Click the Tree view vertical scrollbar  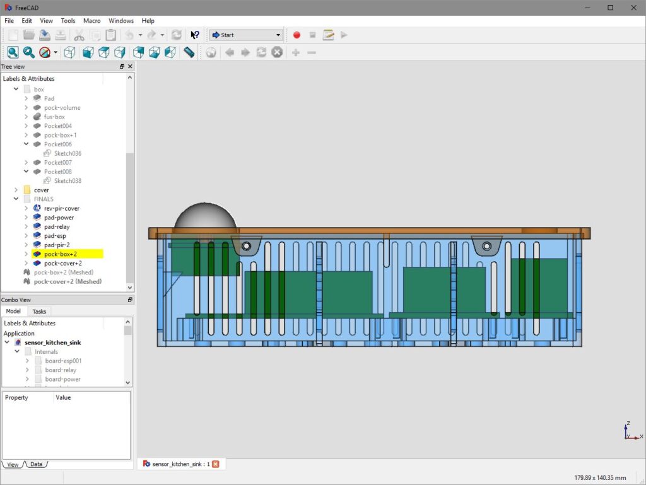(130, 218)
